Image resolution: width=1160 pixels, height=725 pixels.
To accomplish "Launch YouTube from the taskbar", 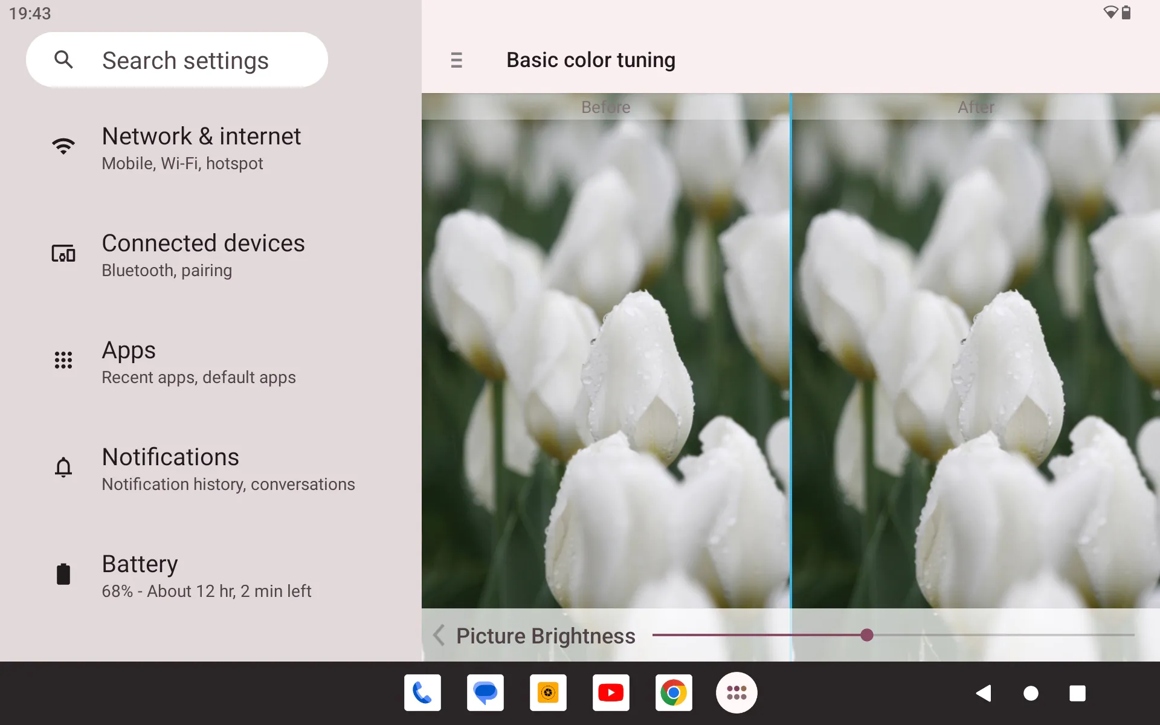I will click(x=611, y=693).
